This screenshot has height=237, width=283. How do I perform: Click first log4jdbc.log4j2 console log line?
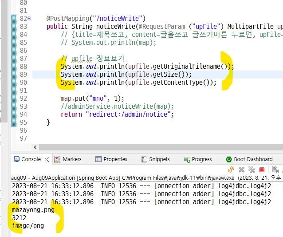(x=141, y=186)
